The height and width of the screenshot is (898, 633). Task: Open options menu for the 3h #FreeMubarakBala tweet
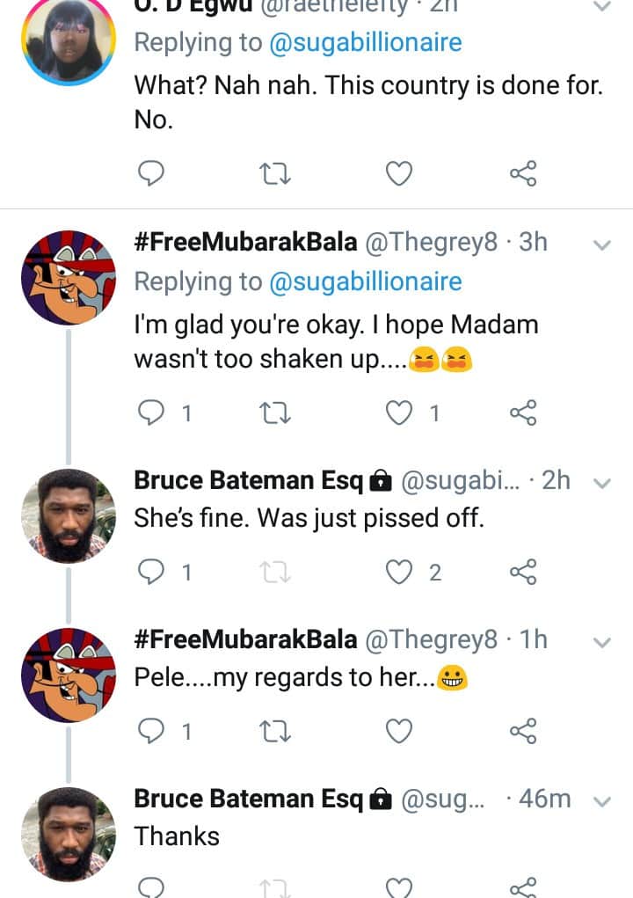602,245
